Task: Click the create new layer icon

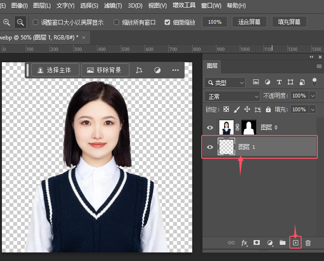Action: pyautogui.click(x=295, y=243)
